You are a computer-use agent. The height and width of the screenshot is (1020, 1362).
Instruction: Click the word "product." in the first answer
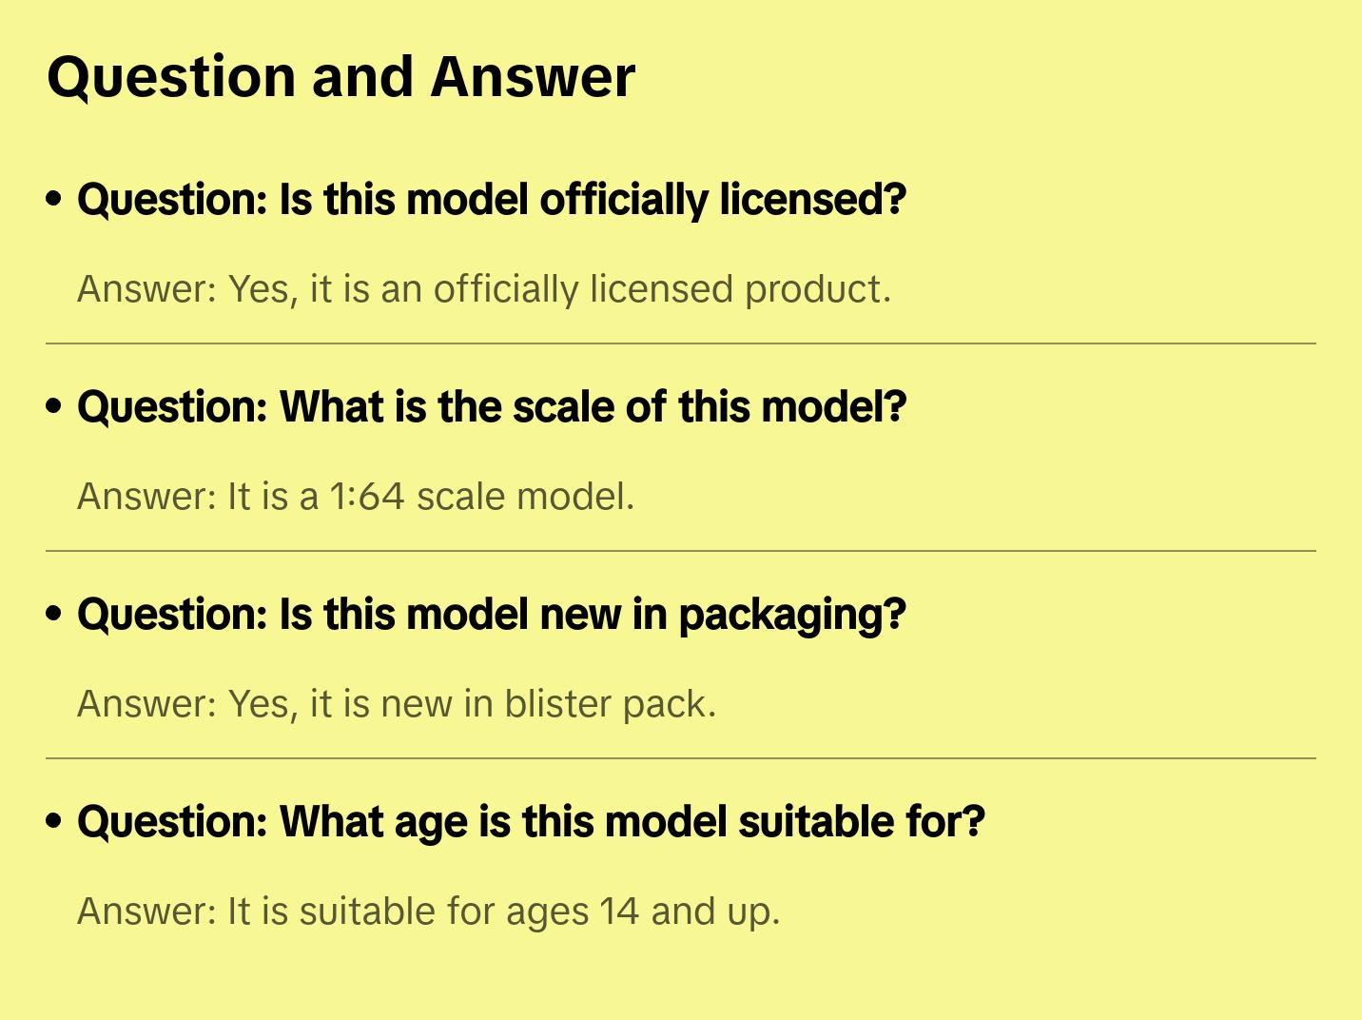[818, 289]
